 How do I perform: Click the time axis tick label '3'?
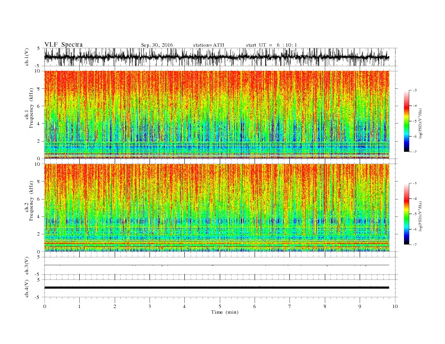coord(149,306)
